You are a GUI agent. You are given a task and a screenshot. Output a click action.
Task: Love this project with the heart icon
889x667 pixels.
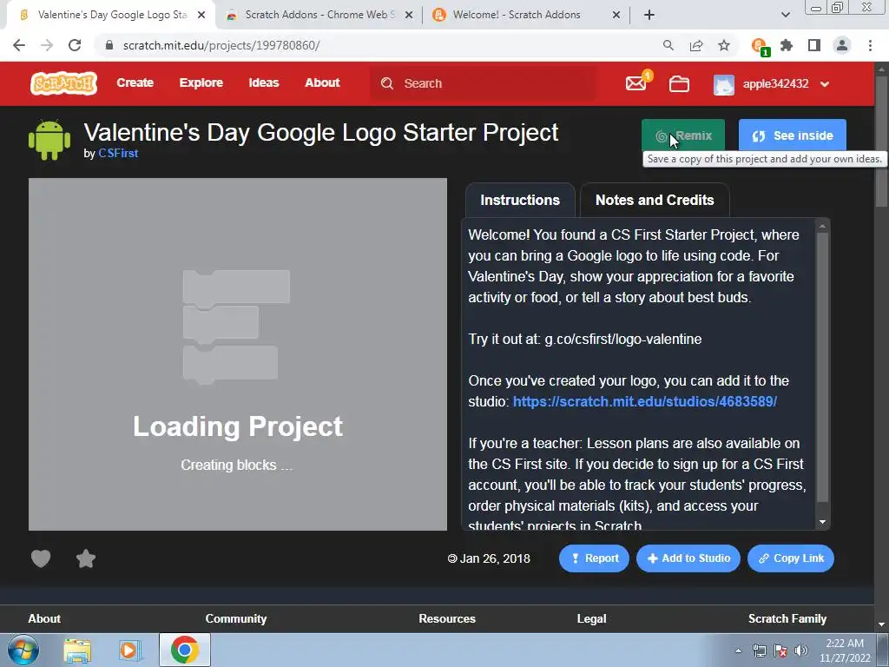[41, 558]
